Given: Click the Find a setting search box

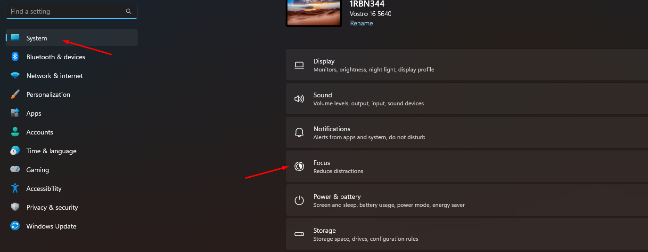Looking at the screenshot, I should pos(72,11).
